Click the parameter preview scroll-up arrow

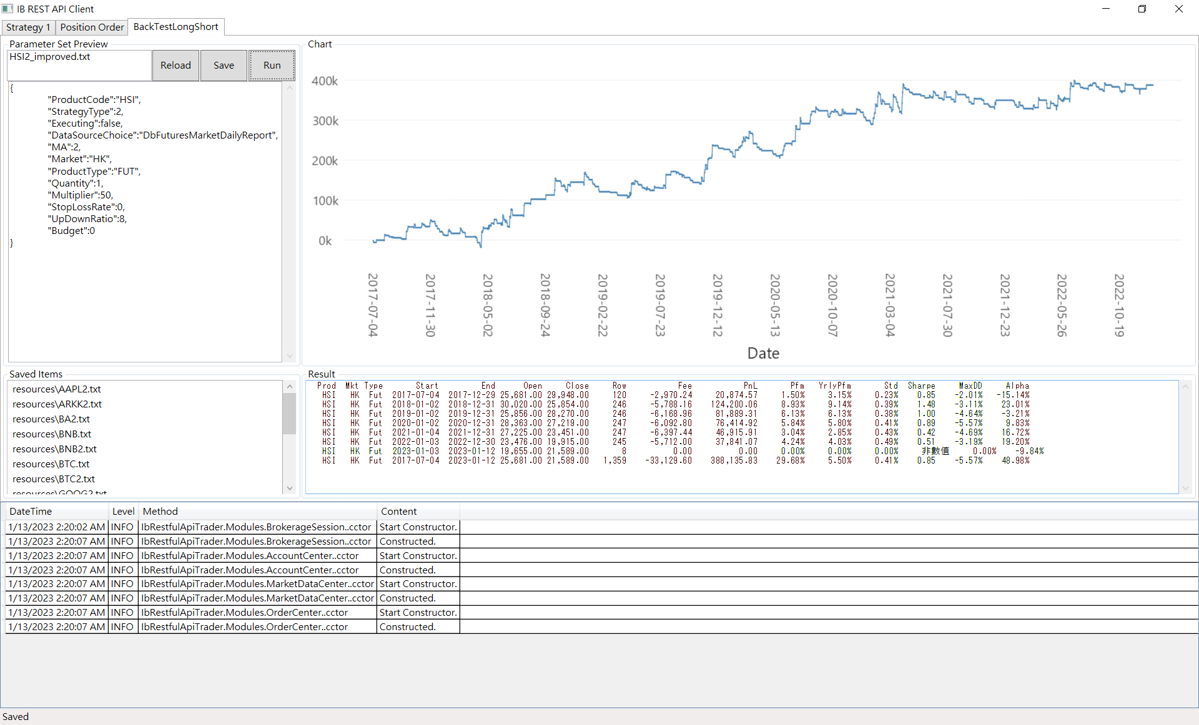(289, 88)
